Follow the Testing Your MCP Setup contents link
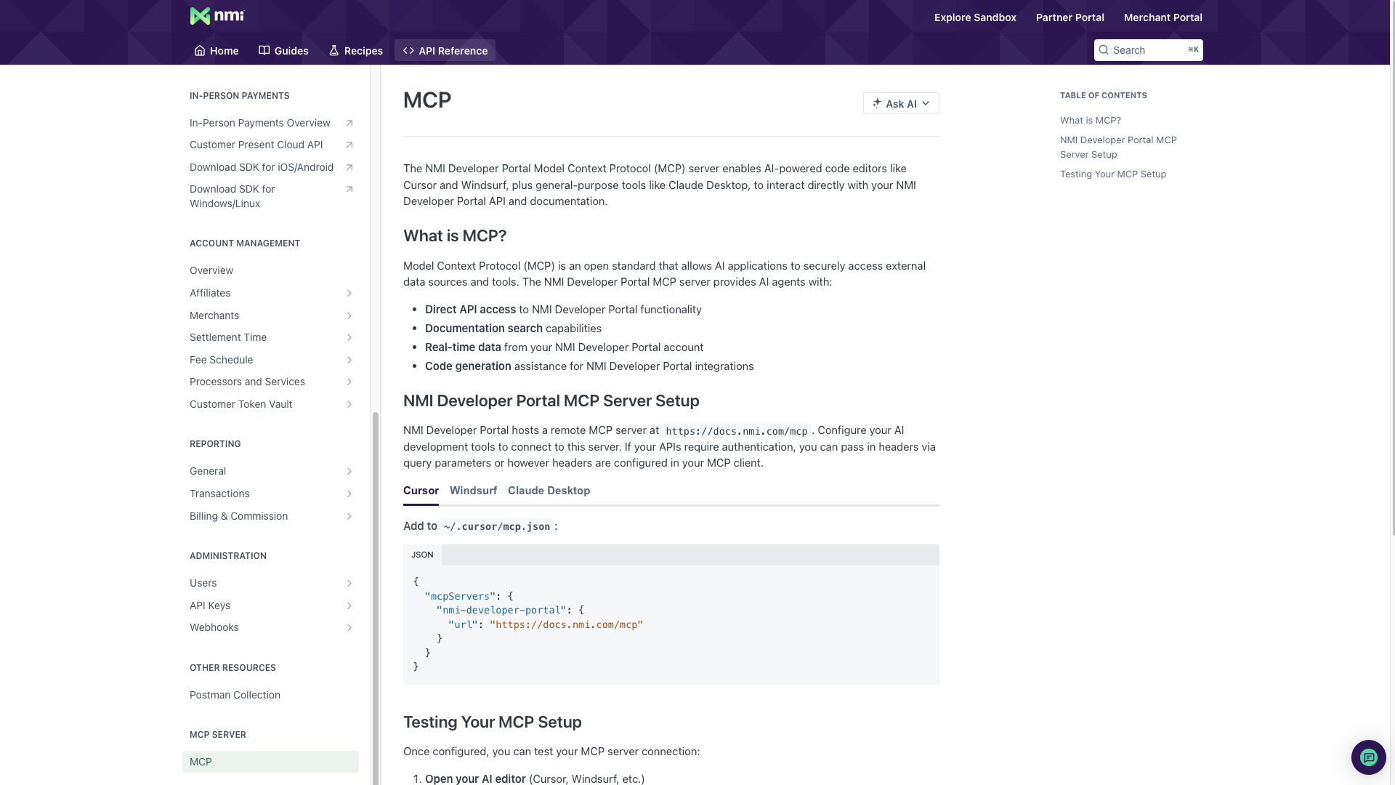1395x785 pixels. pyautogui.click(x=1113, y=174)
